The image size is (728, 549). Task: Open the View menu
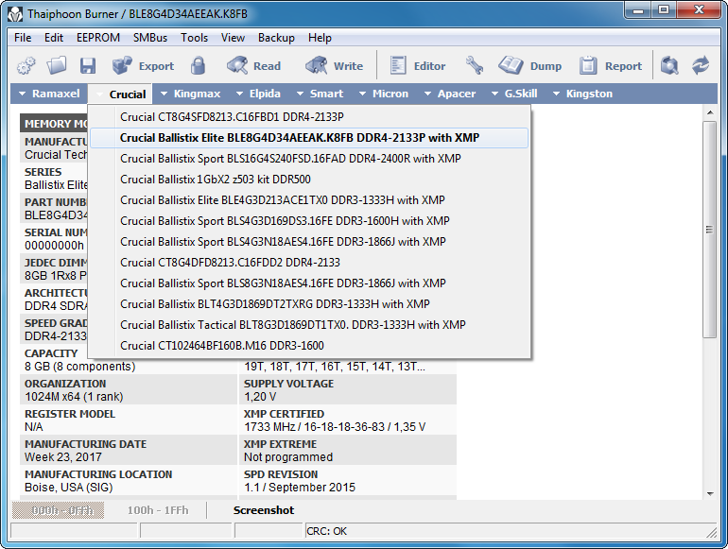pyautogui.click(x=233, y=38)
